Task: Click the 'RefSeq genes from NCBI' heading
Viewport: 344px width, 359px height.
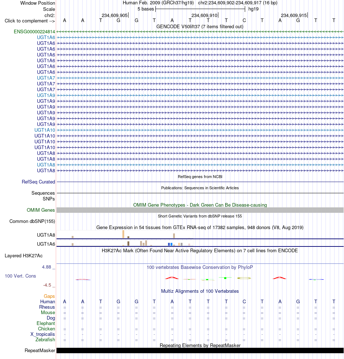Action: [200, 177]
